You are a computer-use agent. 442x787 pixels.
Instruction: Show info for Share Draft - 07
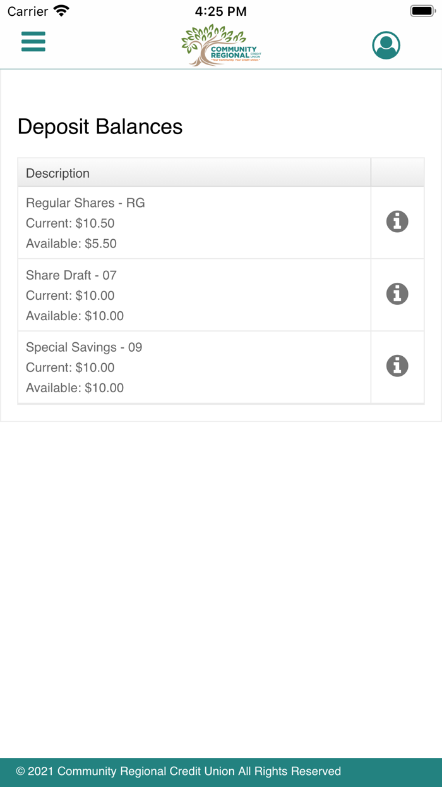click(x=397, y=294)
